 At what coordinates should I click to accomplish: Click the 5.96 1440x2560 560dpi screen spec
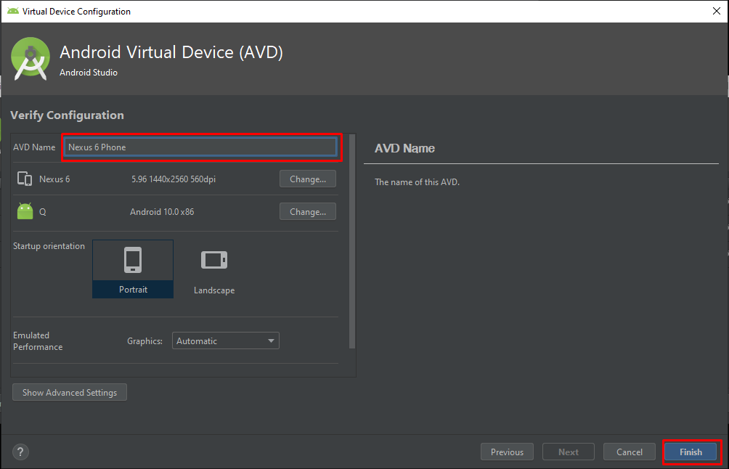click(x=174, y=179)
